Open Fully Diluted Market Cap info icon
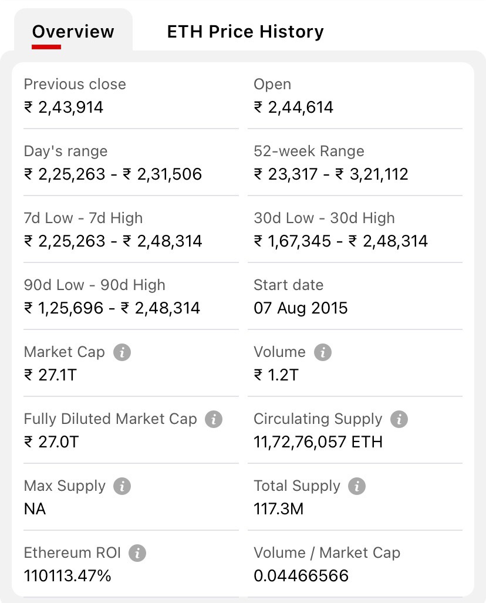Image resolution: width=486 pixels, height=603 pixels. pyautogui.click(x=214, y=419)
